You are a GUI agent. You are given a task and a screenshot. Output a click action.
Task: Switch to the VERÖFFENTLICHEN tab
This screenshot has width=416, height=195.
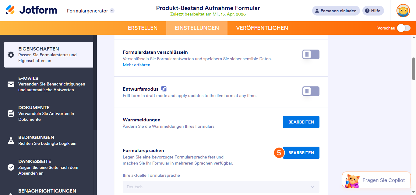click(261, 28)
